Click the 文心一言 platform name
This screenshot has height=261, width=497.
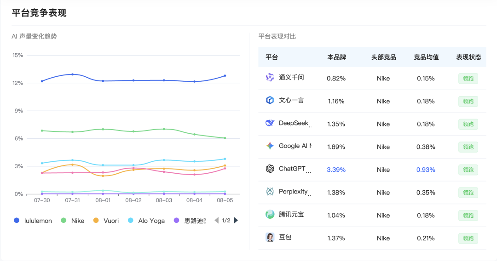tap(291, 100)
